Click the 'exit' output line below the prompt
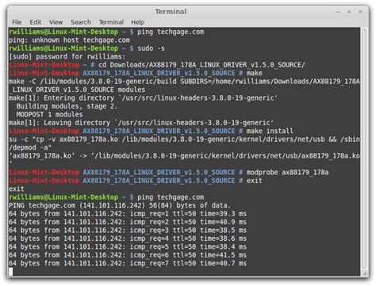 coord(17,189)
